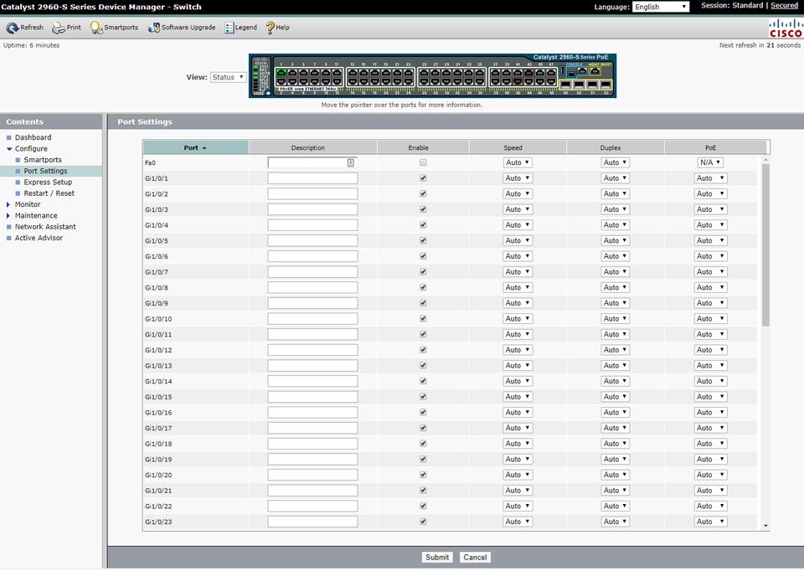Open the Duplex dropdown for Gi1/0/18
The width and height of the screenshot is (804, 571).
615,444
